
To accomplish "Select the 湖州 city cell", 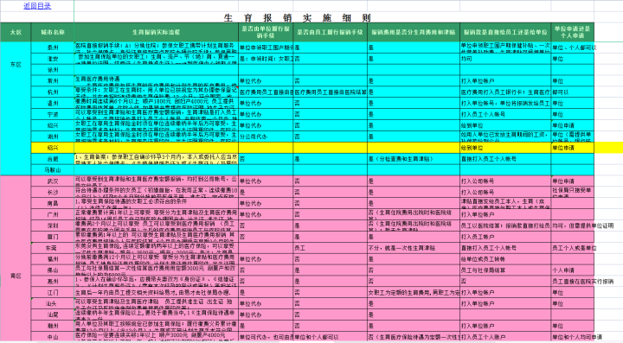I will click(x=53, y=137).
